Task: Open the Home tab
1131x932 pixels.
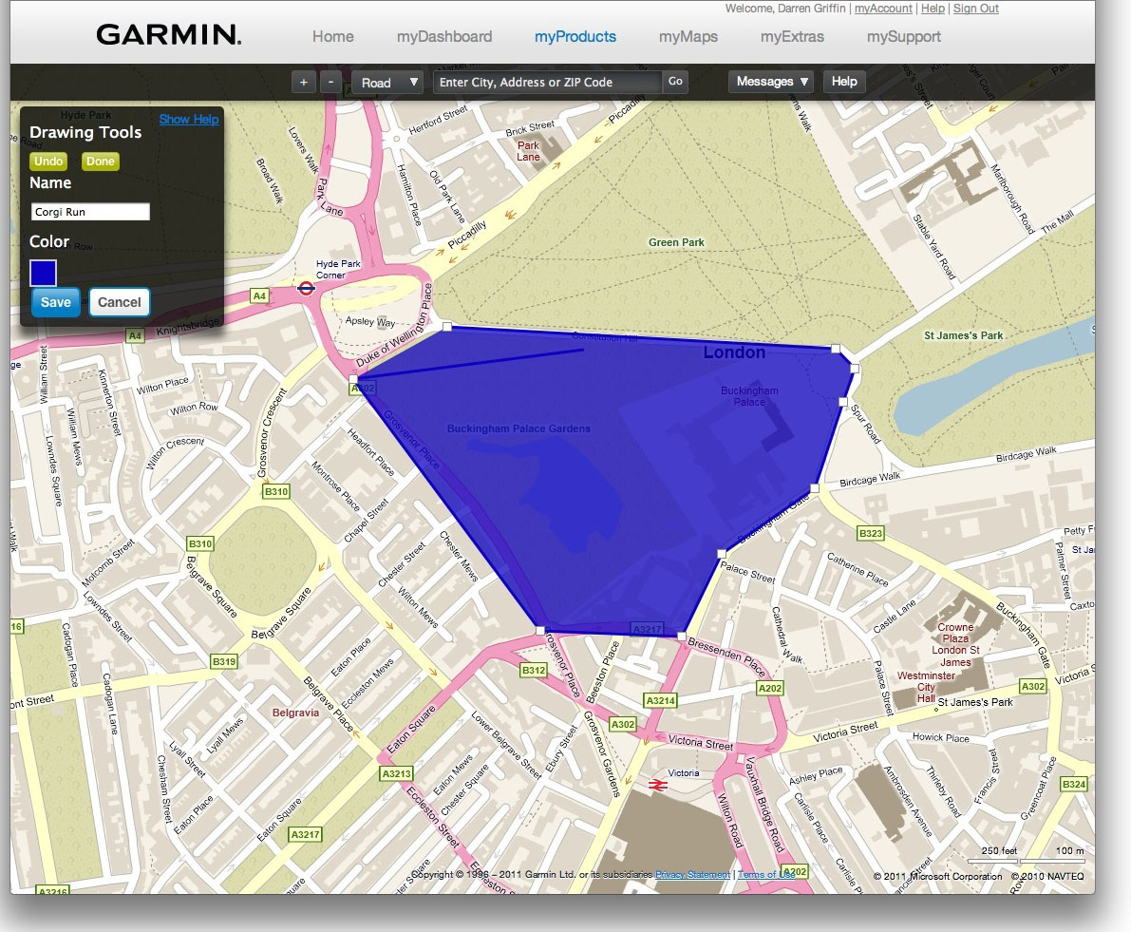Action: coord(333,37)
